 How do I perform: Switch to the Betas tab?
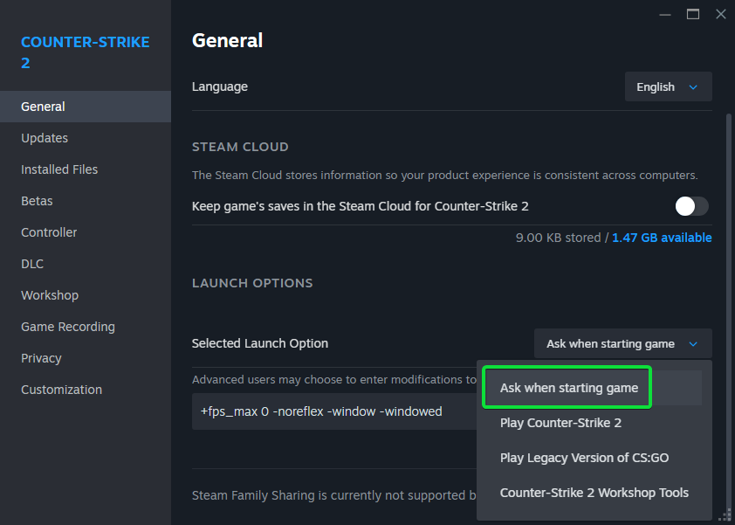37,201
